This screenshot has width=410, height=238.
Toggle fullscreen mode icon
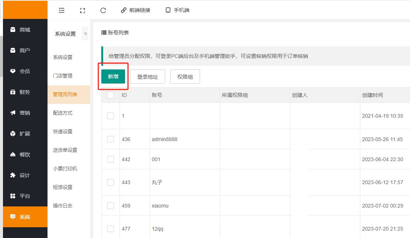[83, 10]
